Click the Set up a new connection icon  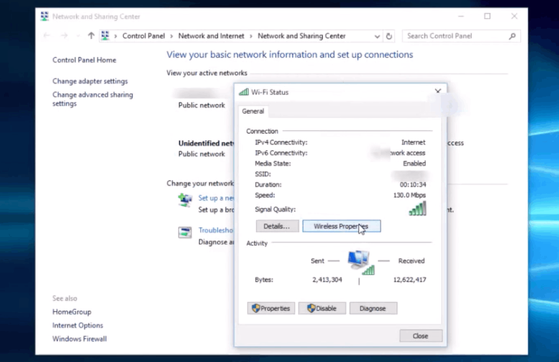point(185,200)
